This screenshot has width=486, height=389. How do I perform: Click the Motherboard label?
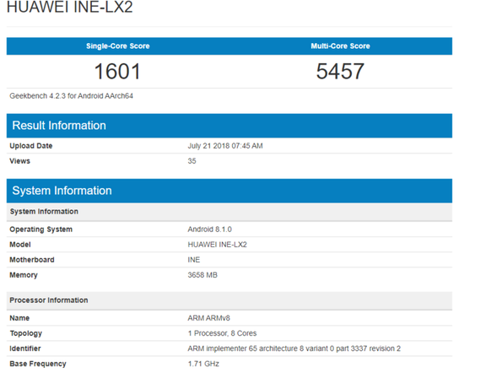[32, 260]
